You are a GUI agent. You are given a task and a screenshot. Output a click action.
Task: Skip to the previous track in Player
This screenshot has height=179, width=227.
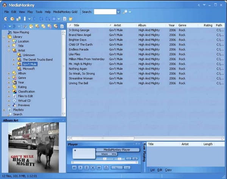[x=74, y=168]
